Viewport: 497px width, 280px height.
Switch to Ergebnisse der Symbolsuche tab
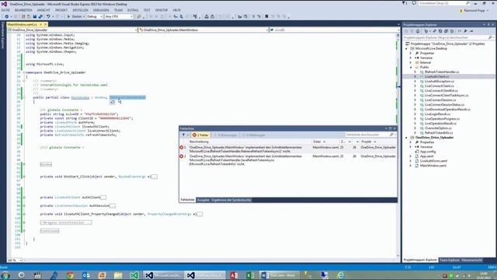tap(231, 200)
